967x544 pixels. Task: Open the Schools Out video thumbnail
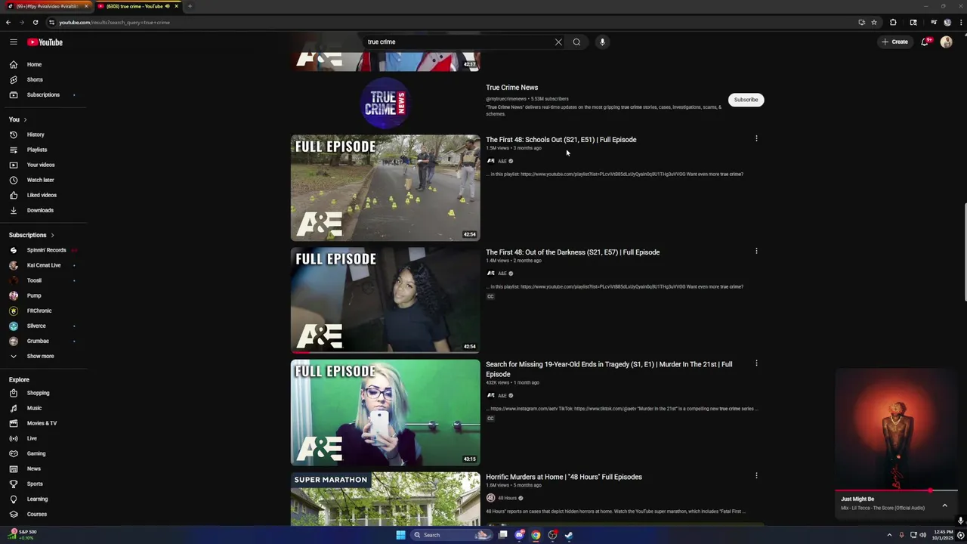click(385, 188)
